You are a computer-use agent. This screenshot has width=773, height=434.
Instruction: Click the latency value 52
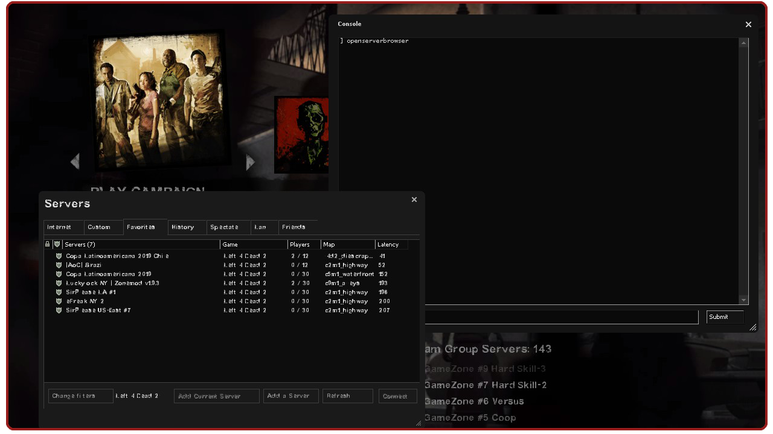[x=382, y=265]
